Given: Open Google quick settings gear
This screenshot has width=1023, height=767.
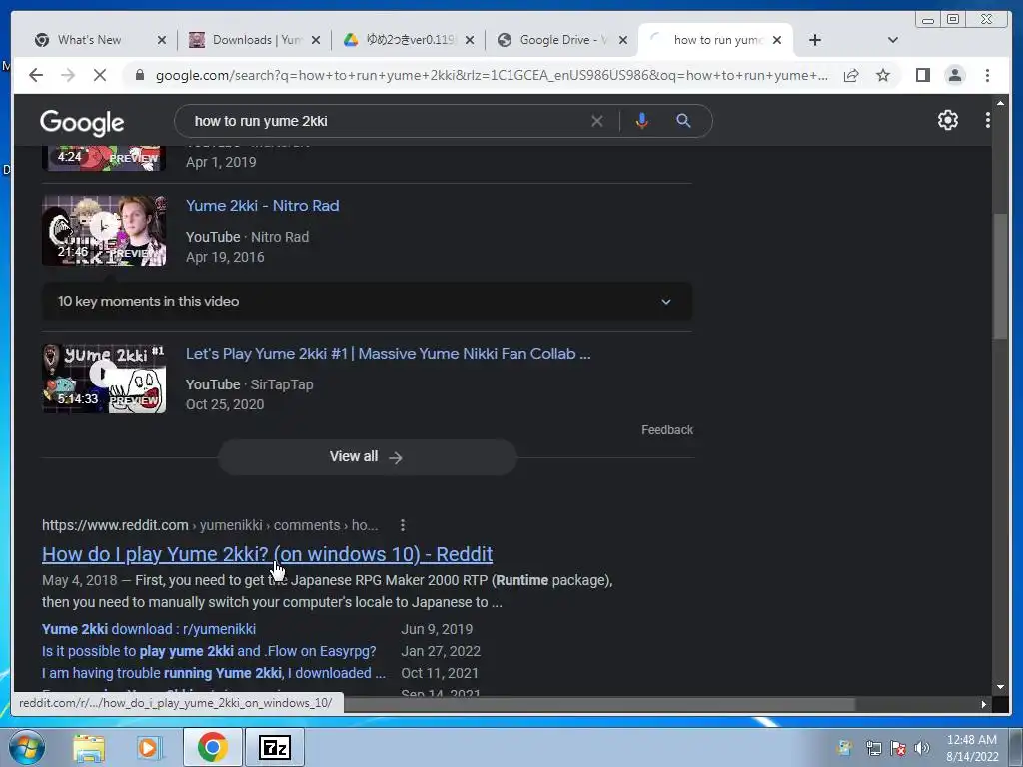Looking at the screenshot, I should 947,120.
